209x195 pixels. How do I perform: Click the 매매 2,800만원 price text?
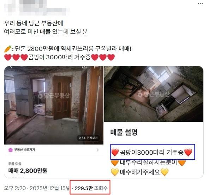point(28,171)
